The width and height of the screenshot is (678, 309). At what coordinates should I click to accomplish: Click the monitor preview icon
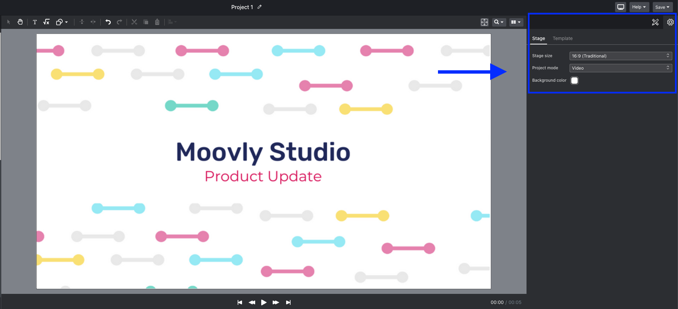coord(621,7)
